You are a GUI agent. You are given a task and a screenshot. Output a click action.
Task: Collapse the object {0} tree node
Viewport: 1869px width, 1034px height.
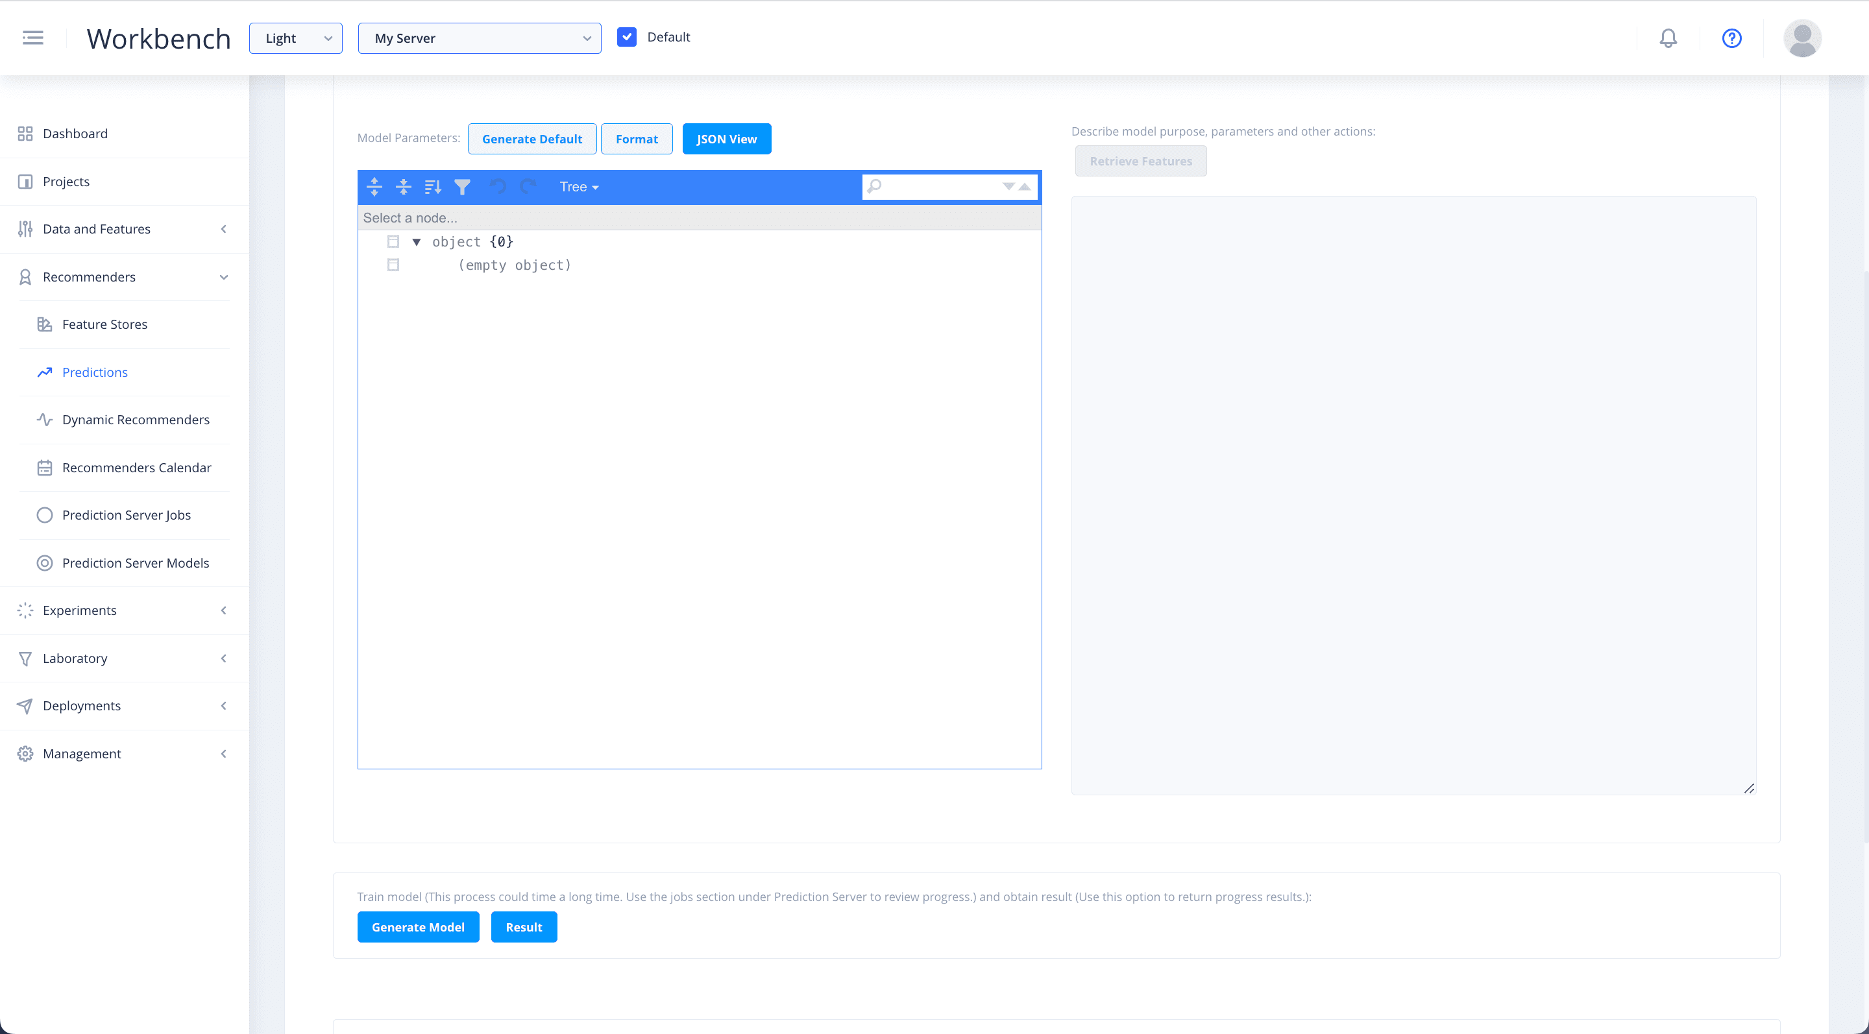pyautogui.click(x=417, y=242)
